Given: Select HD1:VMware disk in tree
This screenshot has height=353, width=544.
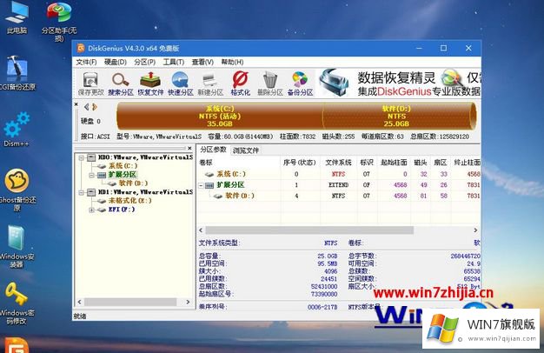Looking at the screenshot, I should pyautogui.click(x=145, y=192).
